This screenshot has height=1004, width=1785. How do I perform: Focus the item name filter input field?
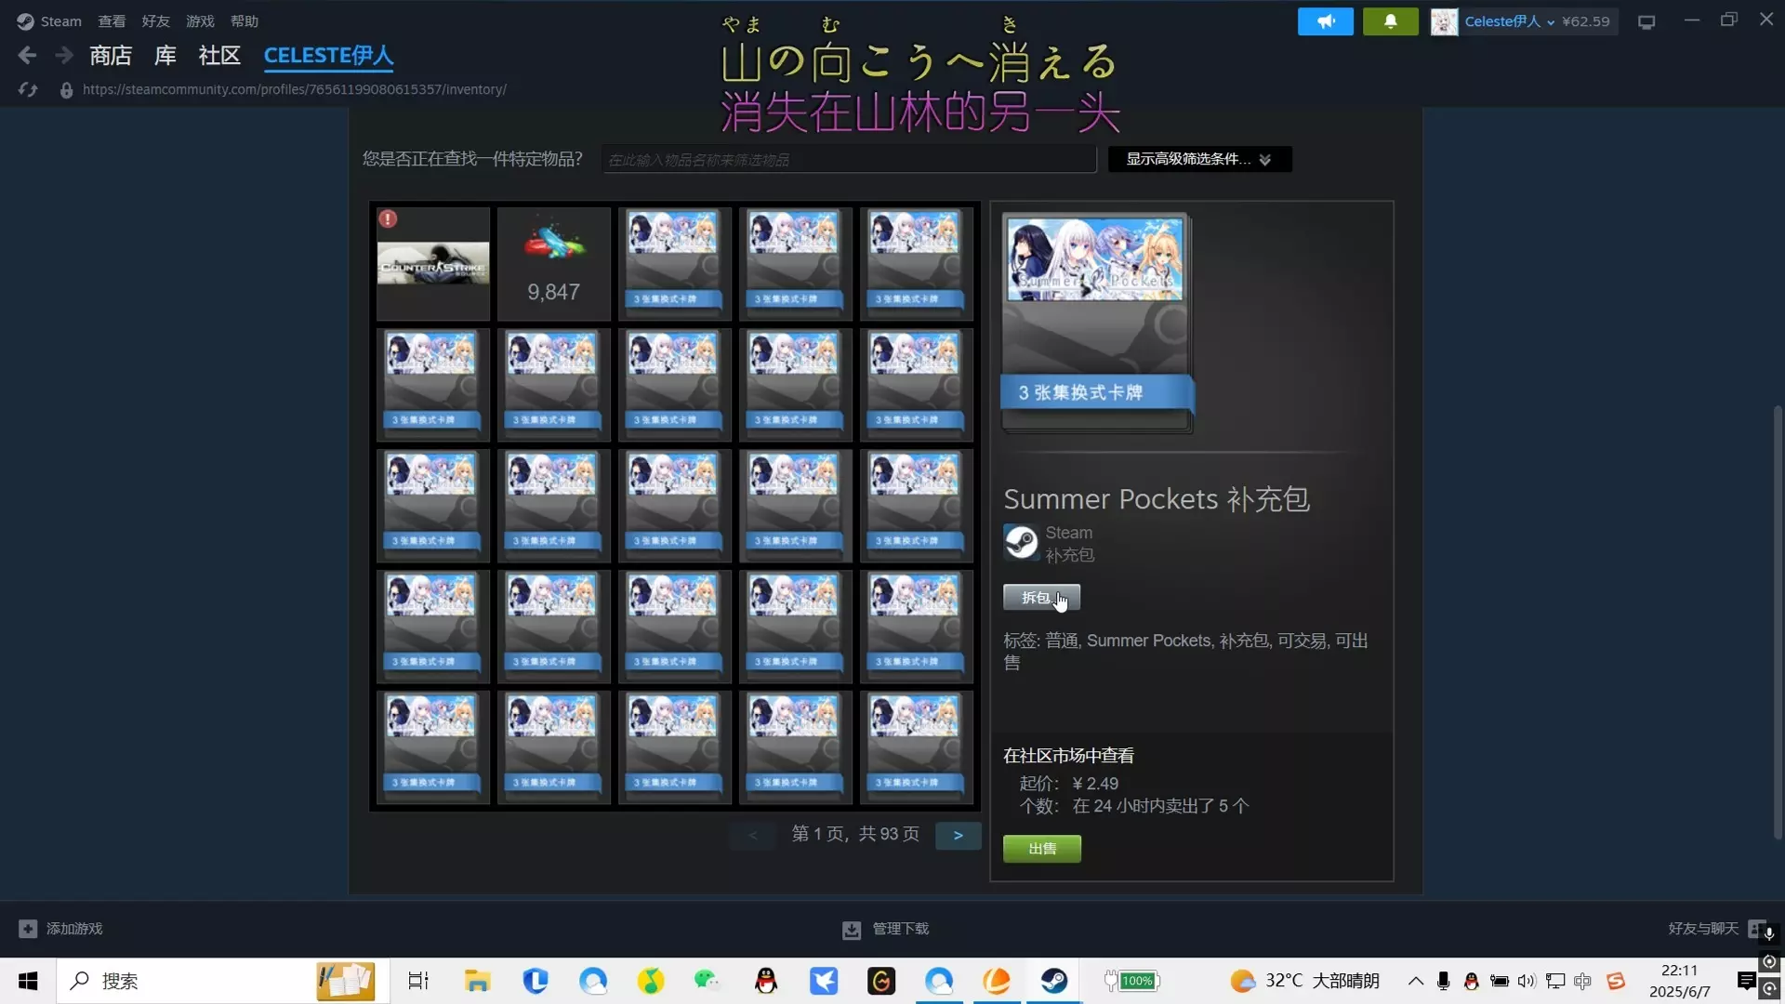pos(849,160)
